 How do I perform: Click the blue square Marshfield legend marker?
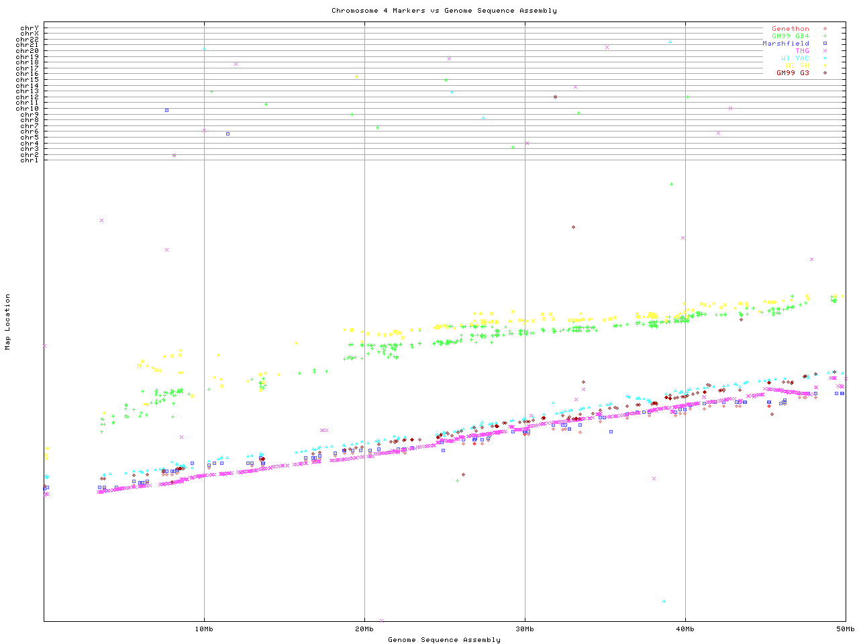click(825, 44)
